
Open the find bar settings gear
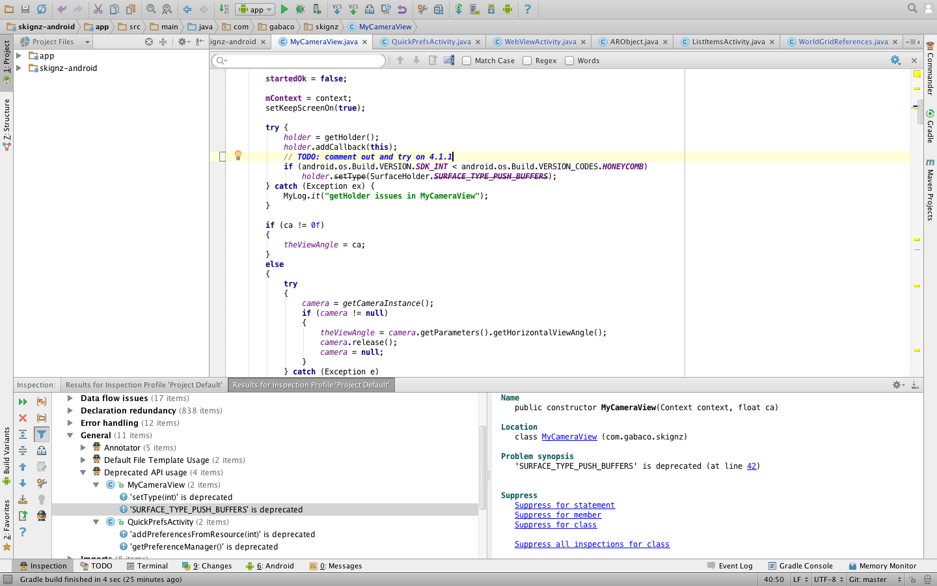[895, 60]
